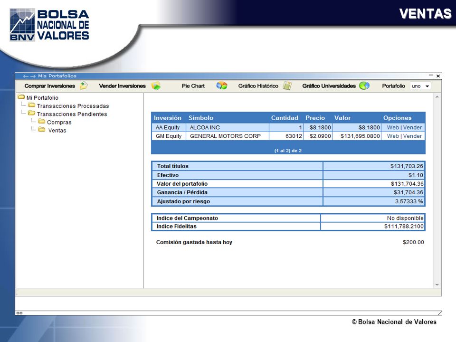Click the Compras folder icon
The width and height of the screenshot is (456, 342).
click(x=42, y=121)
